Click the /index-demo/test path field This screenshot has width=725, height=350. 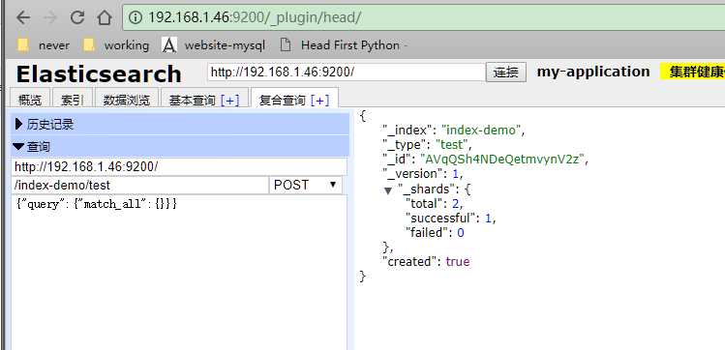pyautogui.click(x=139, y=186)
